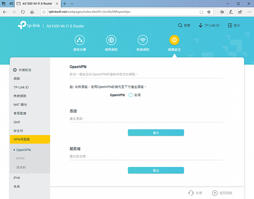Viewport: 254px width, 199px height.
Task: Enable the OpenVPN 啟用 checkbox
Action: pyautogui.click(x=131, y=95)
